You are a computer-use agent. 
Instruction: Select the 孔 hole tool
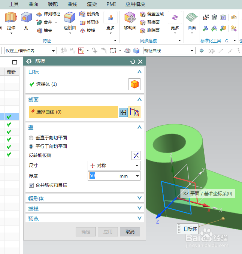coord(26,21)
